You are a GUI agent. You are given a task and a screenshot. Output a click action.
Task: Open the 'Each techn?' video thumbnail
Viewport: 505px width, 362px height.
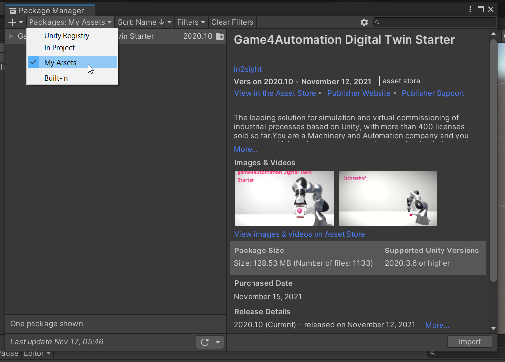pos(388,198)
